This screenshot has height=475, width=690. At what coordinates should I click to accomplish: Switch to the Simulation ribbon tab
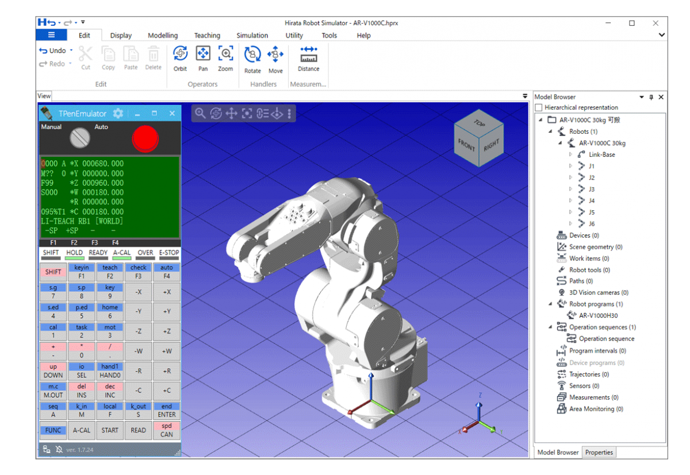tap(252, 36)
